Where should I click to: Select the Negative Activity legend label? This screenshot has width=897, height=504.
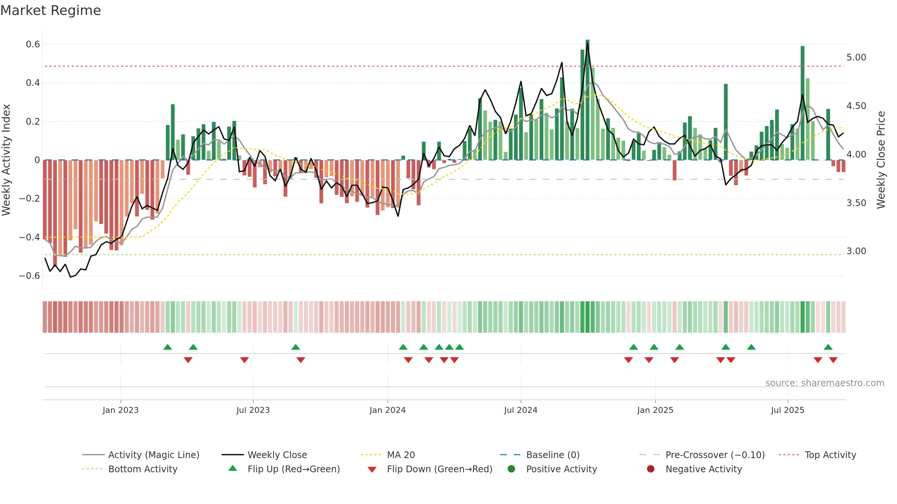click(704, 469)
